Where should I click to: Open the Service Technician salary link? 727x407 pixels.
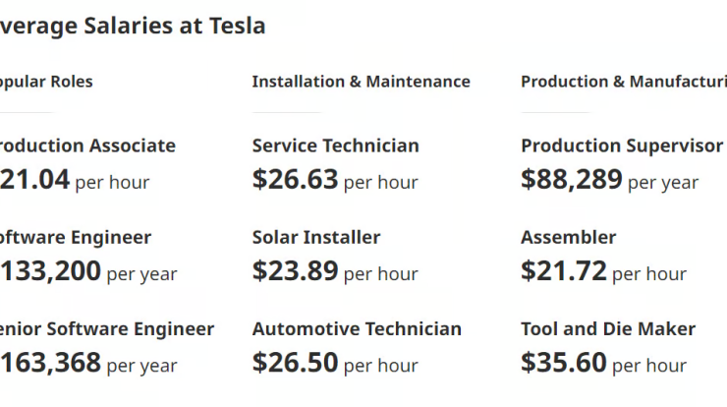(x=336, y=145)
